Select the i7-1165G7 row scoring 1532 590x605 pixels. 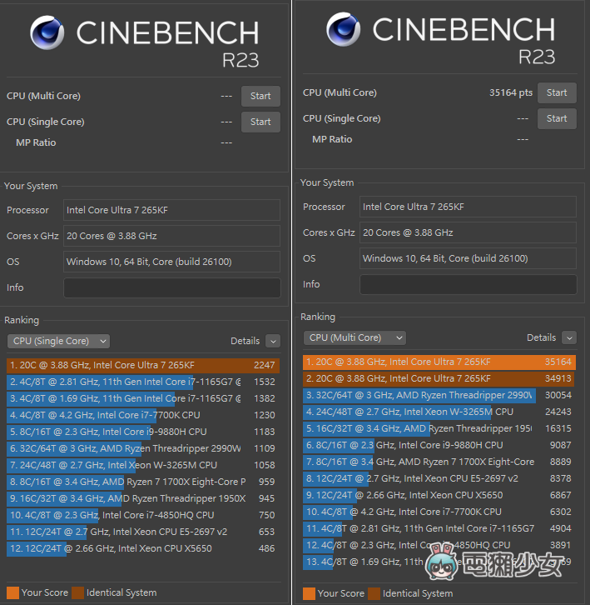pos(142,382)
